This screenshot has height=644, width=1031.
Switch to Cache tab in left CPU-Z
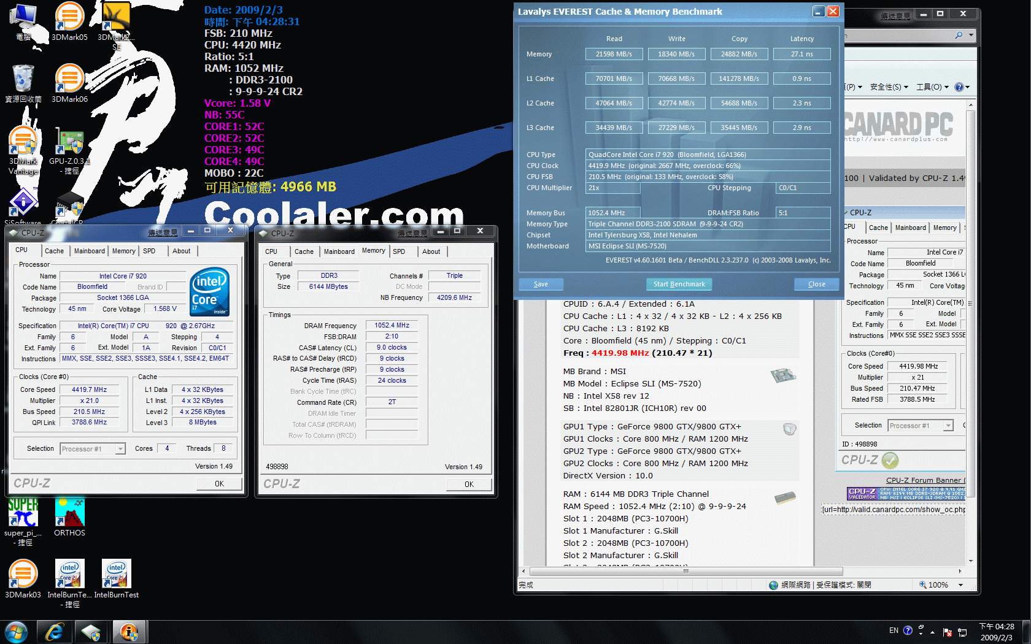(x=54, y=251)
